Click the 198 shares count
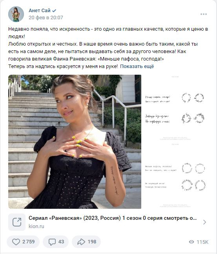 (x=92, y=242)
